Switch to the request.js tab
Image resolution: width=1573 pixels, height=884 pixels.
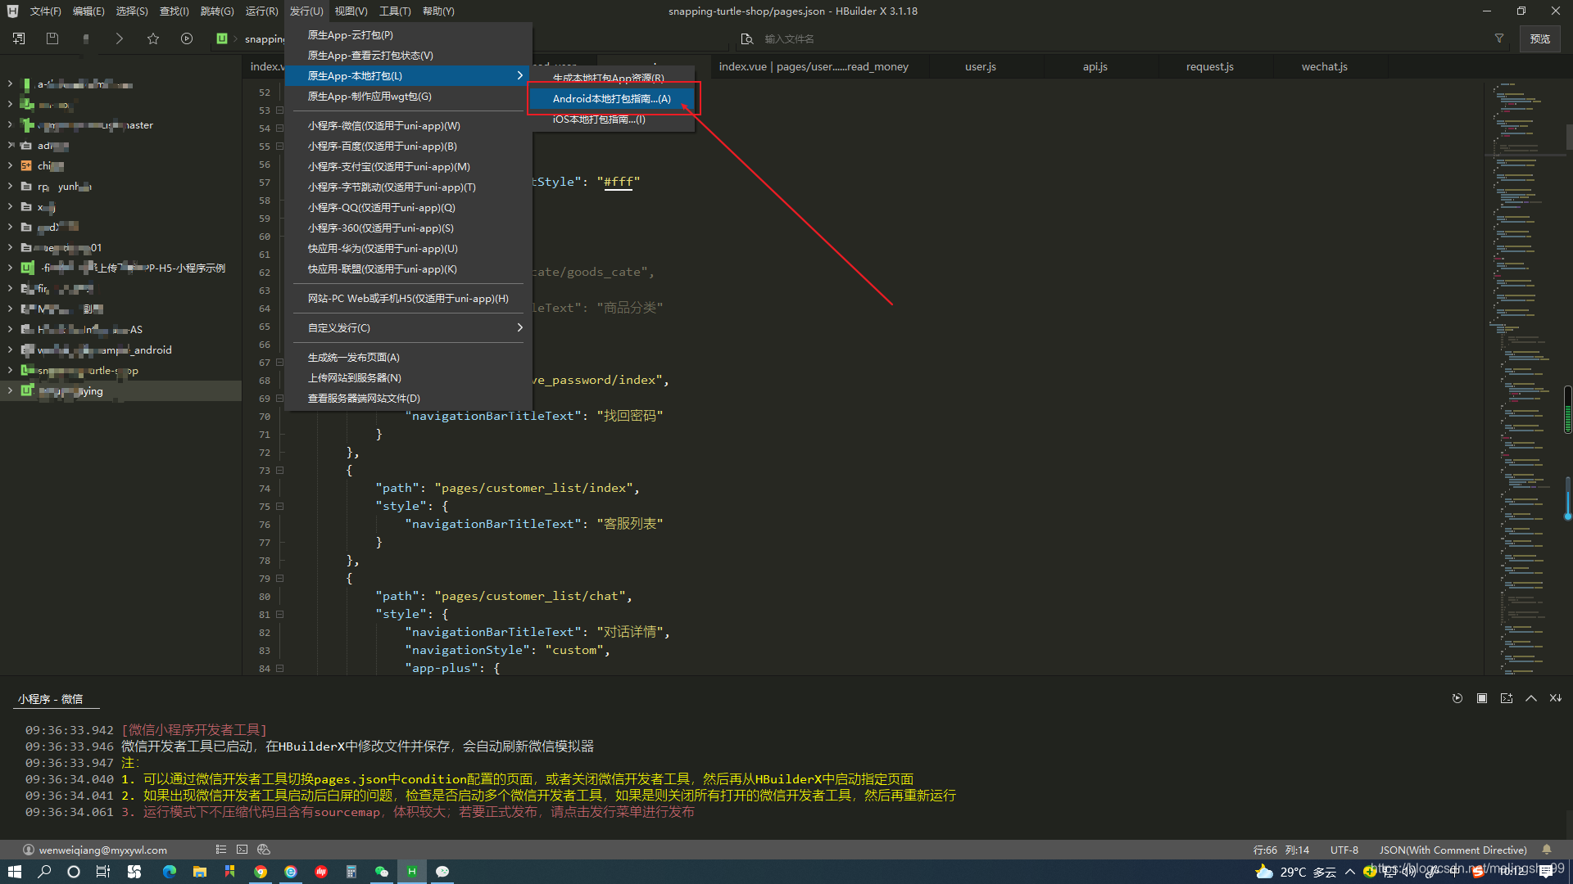click(1209, 66)
